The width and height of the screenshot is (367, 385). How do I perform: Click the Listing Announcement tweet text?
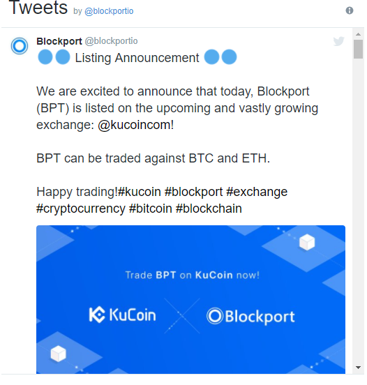(137, 58)
